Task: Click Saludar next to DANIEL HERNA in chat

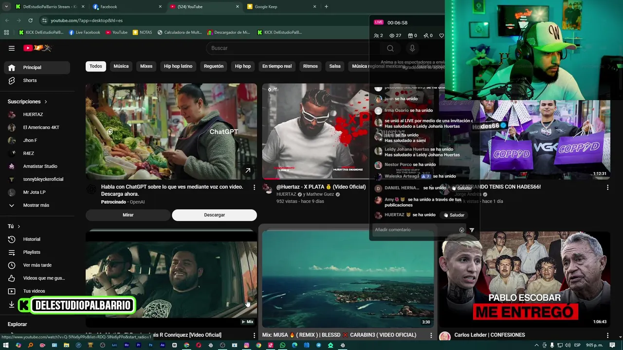Action: point(461,188)
